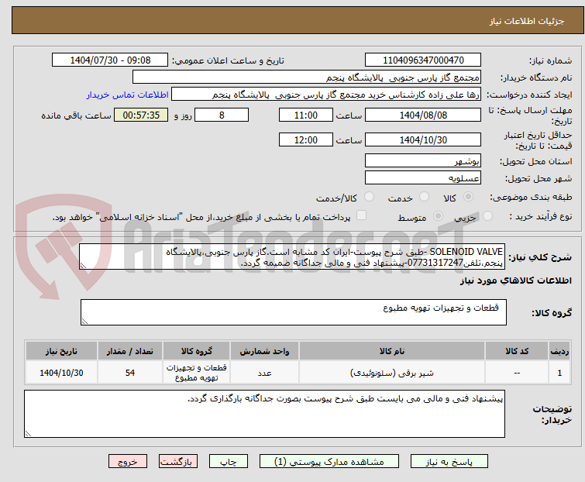The width and height of the screenshot is (585, 482).
Task: Click the need number field 1104096347000470
Action: [423, 60]
